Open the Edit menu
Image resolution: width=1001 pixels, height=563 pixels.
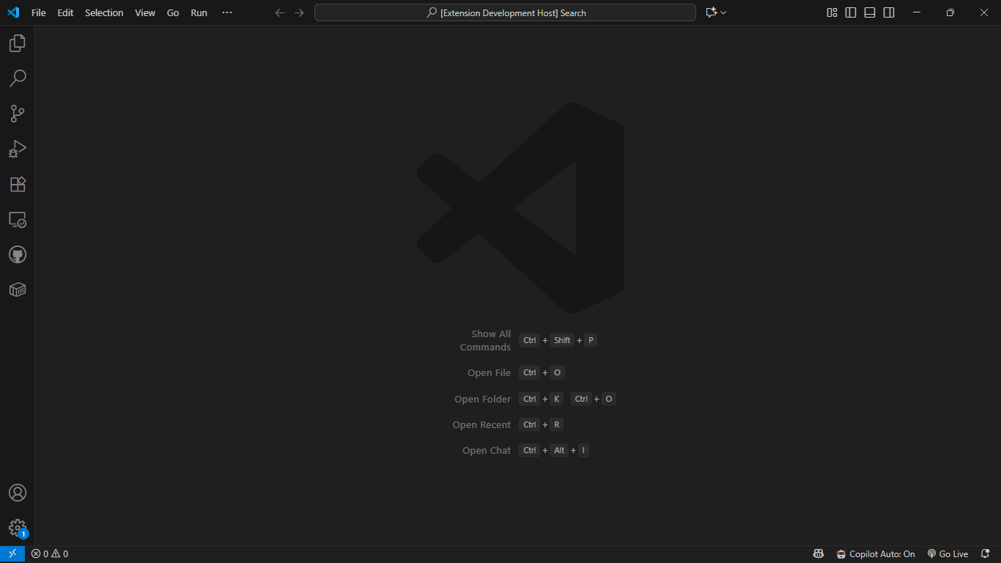[65, 12]
